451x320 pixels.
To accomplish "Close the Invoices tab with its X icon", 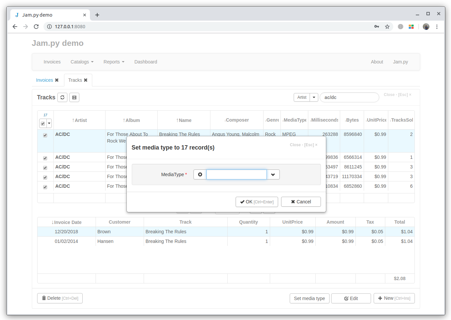I will [57, 80].
